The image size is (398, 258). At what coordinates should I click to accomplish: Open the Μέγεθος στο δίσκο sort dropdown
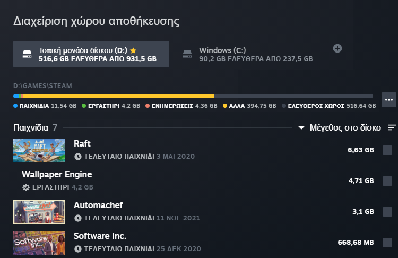[x=340, y=127]
